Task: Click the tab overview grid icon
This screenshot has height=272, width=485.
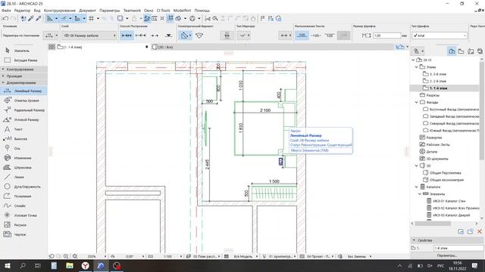Action: [52, 47]
